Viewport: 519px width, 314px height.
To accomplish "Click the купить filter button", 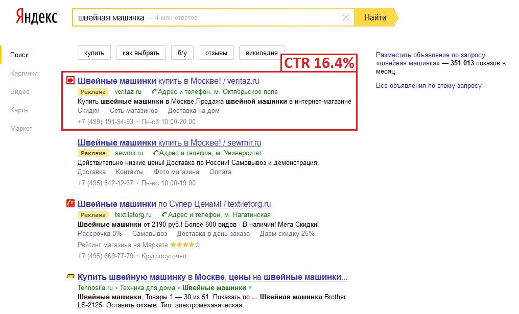I will (x=94, y=52).
